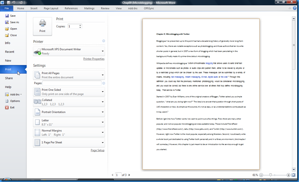Open the Page Setup link
This screenshot has height=182, width=299.
point(97,150)
